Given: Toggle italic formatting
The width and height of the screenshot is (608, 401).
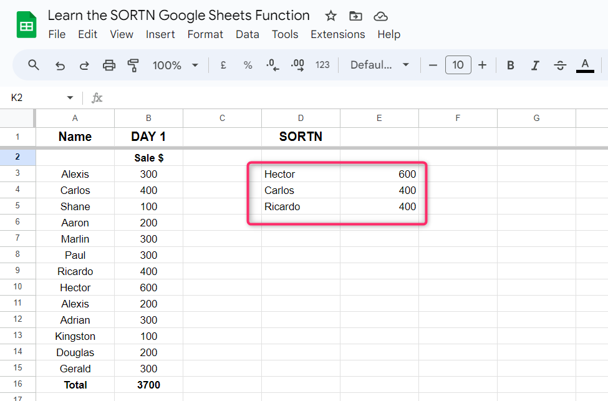Looking at the screenshot, I should pyautogui.click(x=536, y=65).
